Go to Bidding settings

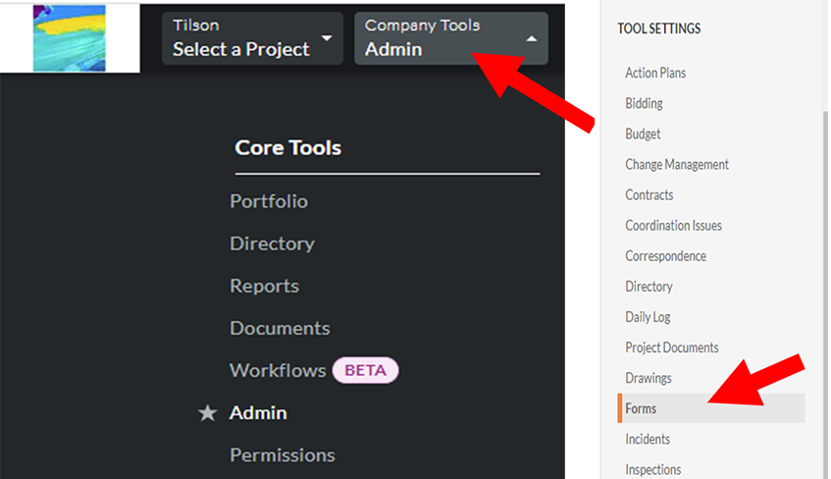click(x=644, y=103)
